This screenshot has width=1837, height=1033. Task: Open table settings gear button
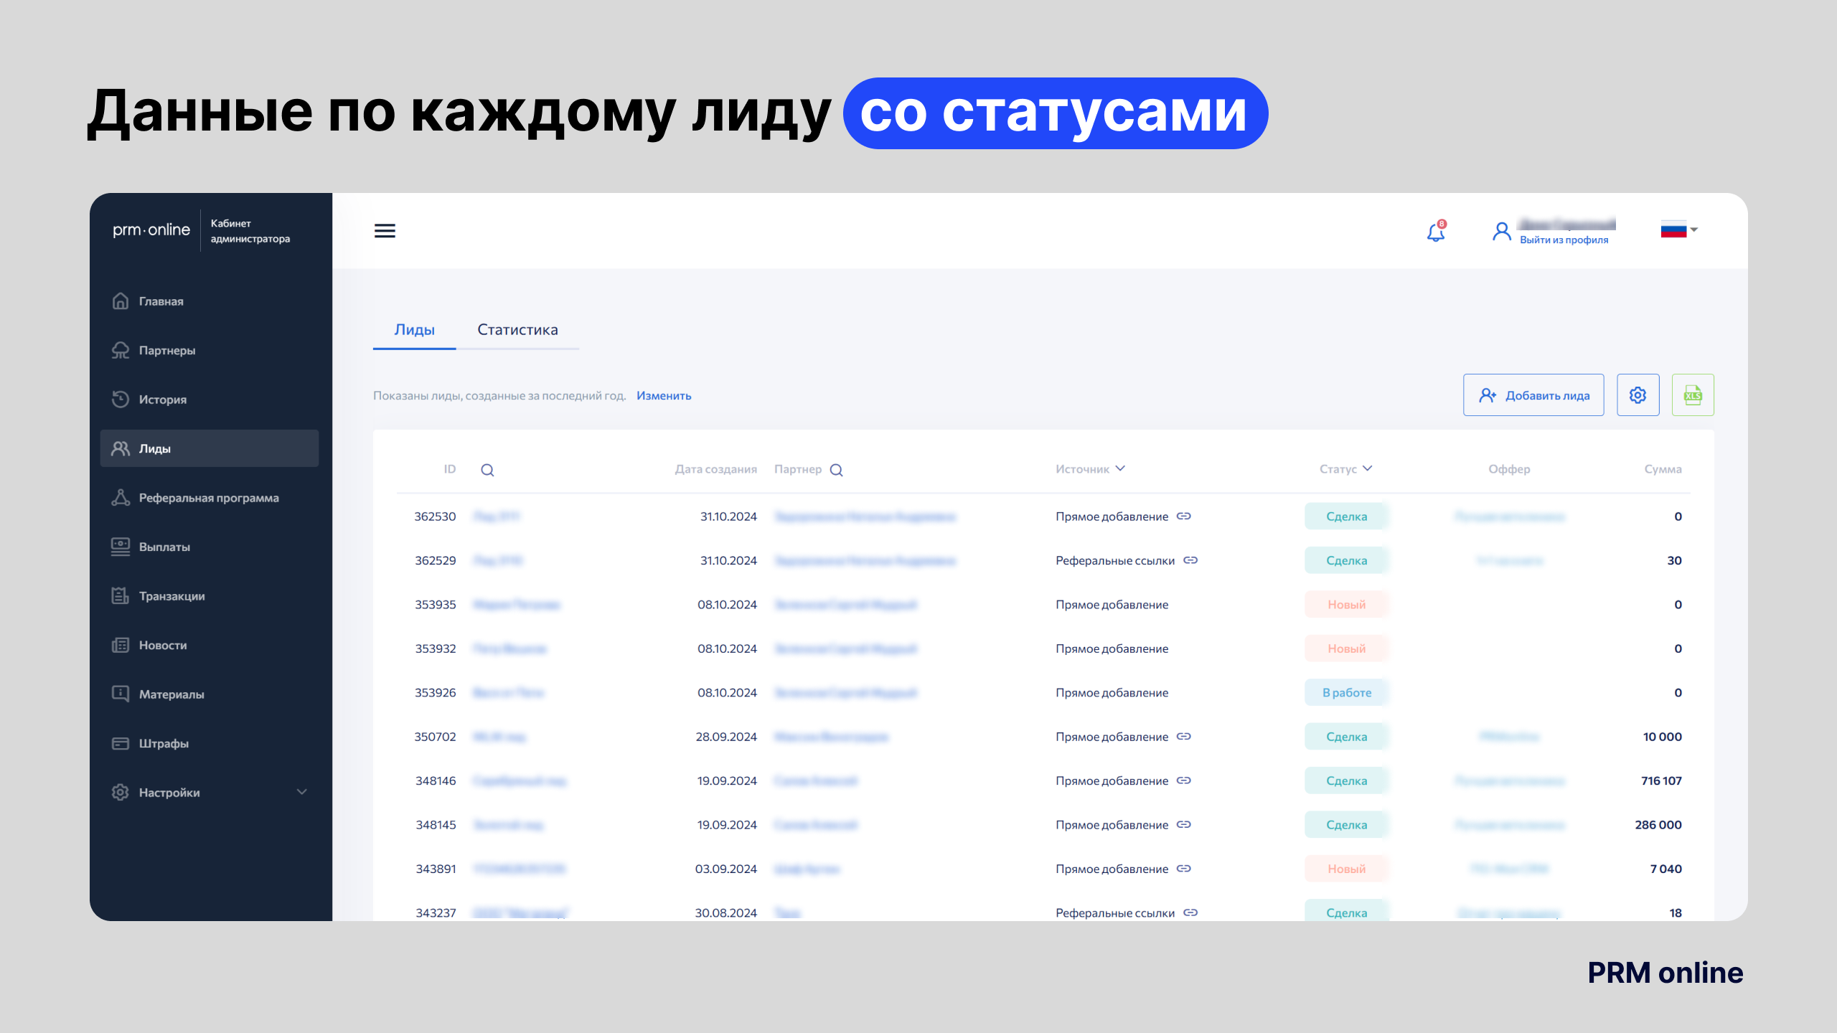(1638, 395)
